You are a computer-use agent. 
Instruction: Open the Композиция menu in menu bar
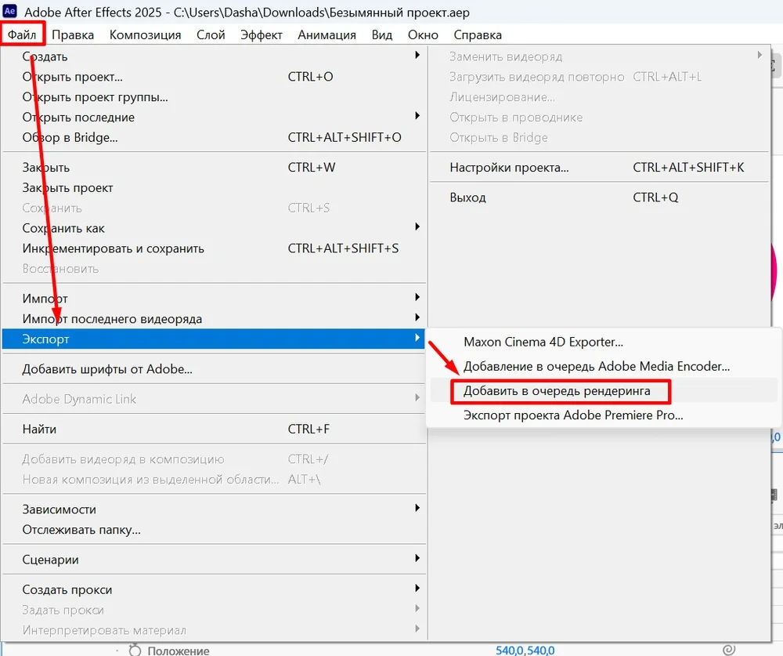[x=145, y=34]
